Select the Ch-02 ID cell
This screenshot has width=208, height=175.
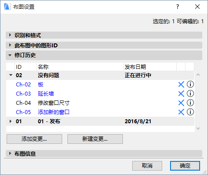point(23,85)
